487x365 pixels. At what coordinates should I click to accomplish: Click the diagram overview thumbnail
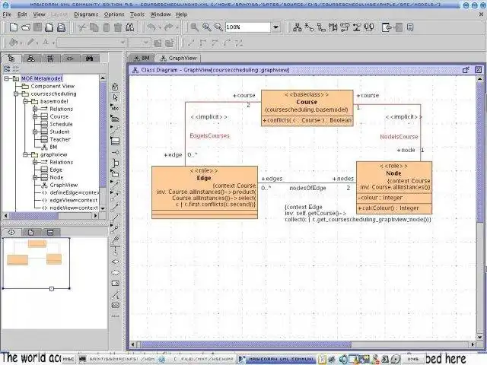pos(36,263)
